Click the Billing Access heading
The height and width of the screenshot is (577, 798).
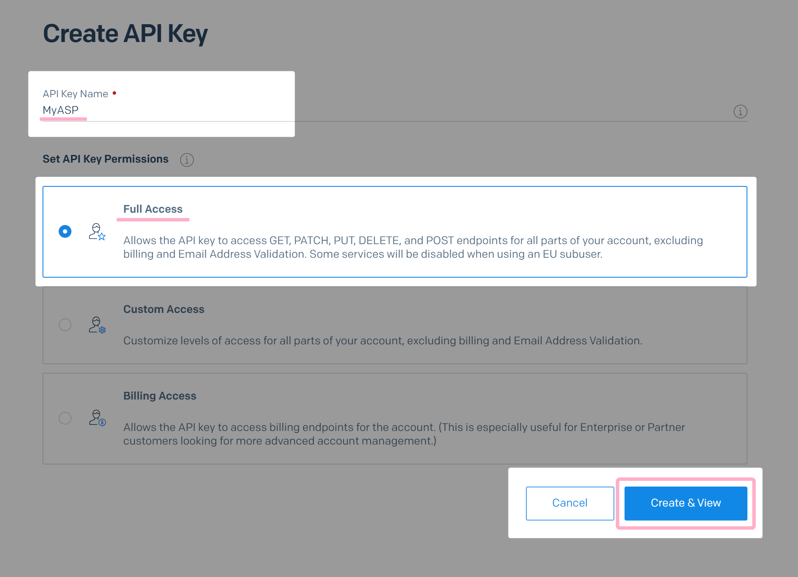click(159, 396)
